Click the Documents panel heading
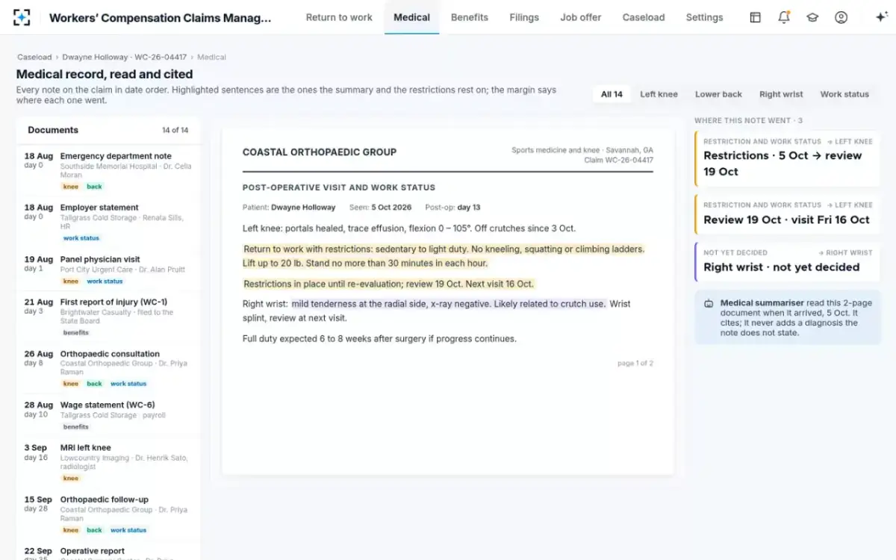 [x=53, y=130]
